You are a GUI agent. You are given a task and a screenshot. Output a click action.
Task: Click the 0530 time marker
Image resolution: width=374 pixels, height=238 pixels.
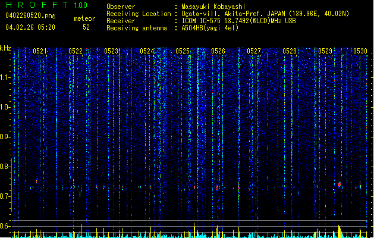pyautogui.click(x=360, y=51)
